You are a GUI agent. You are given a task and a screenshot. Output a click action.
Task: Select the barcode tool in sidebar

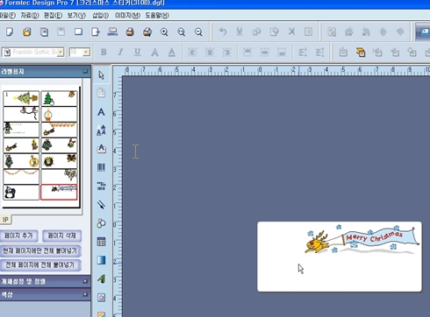tap(101, 167)
